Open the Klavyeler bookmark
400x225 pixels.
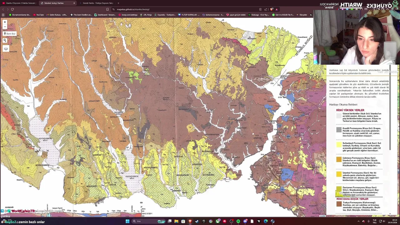point(301,15)
